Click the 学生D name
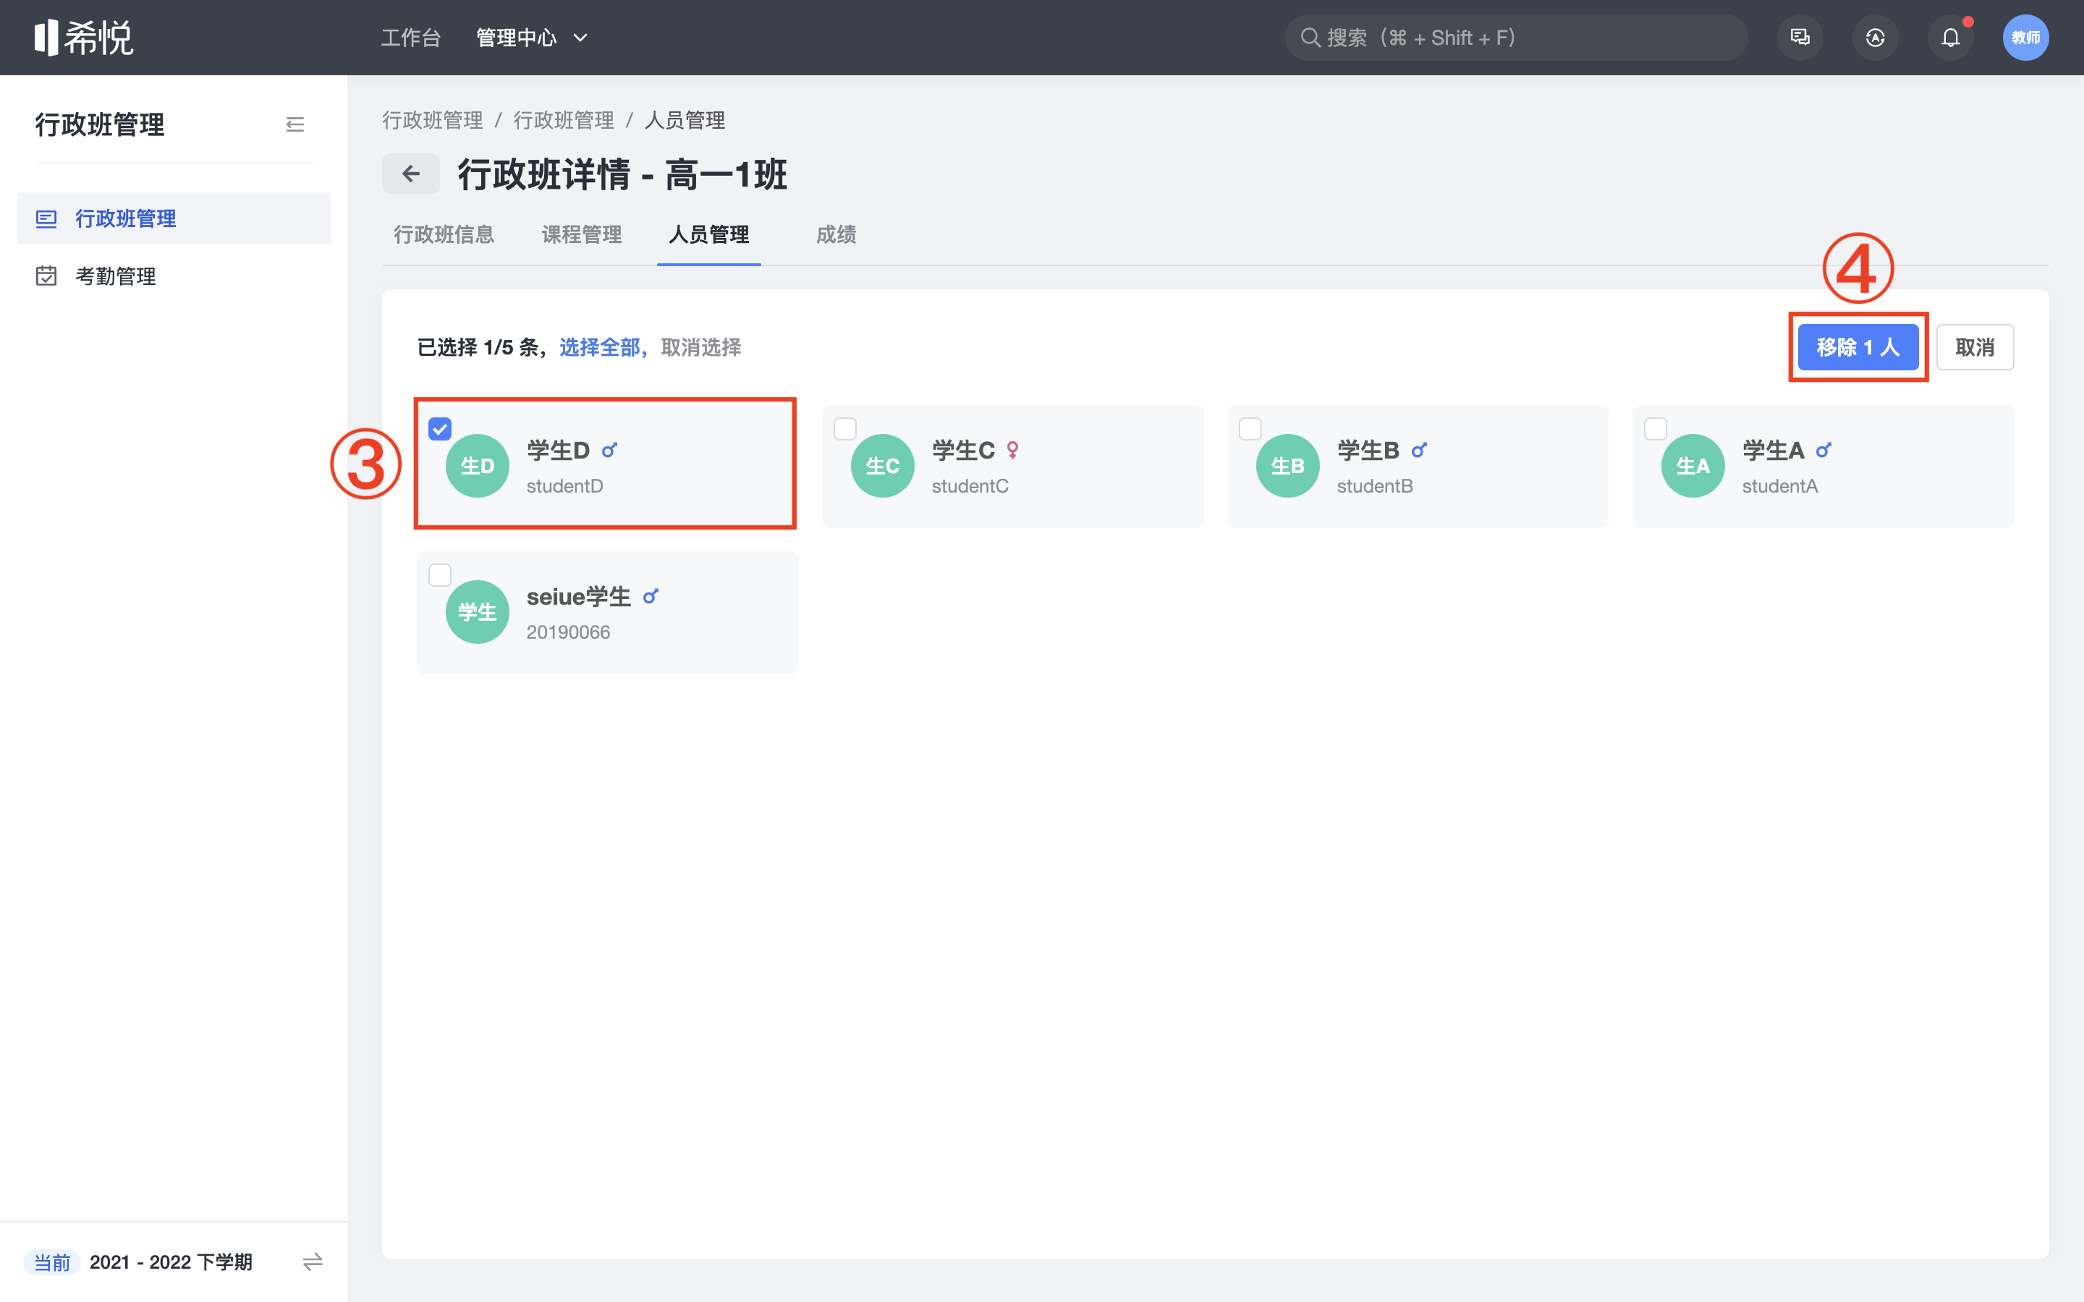This screenshot has width=2084, height=1302. 558,451
